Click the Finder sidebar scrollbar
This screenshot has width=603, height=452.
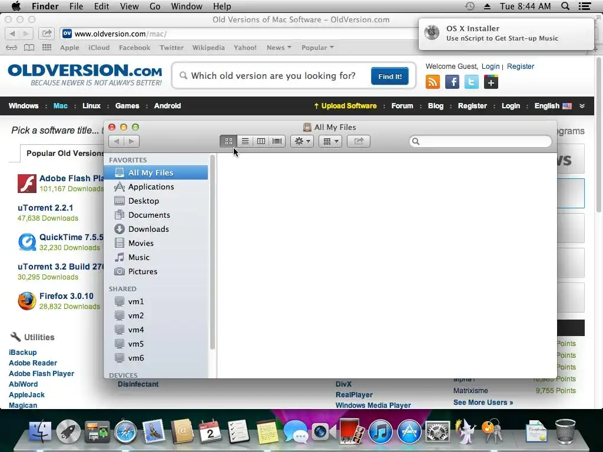(x=212, y=252)
